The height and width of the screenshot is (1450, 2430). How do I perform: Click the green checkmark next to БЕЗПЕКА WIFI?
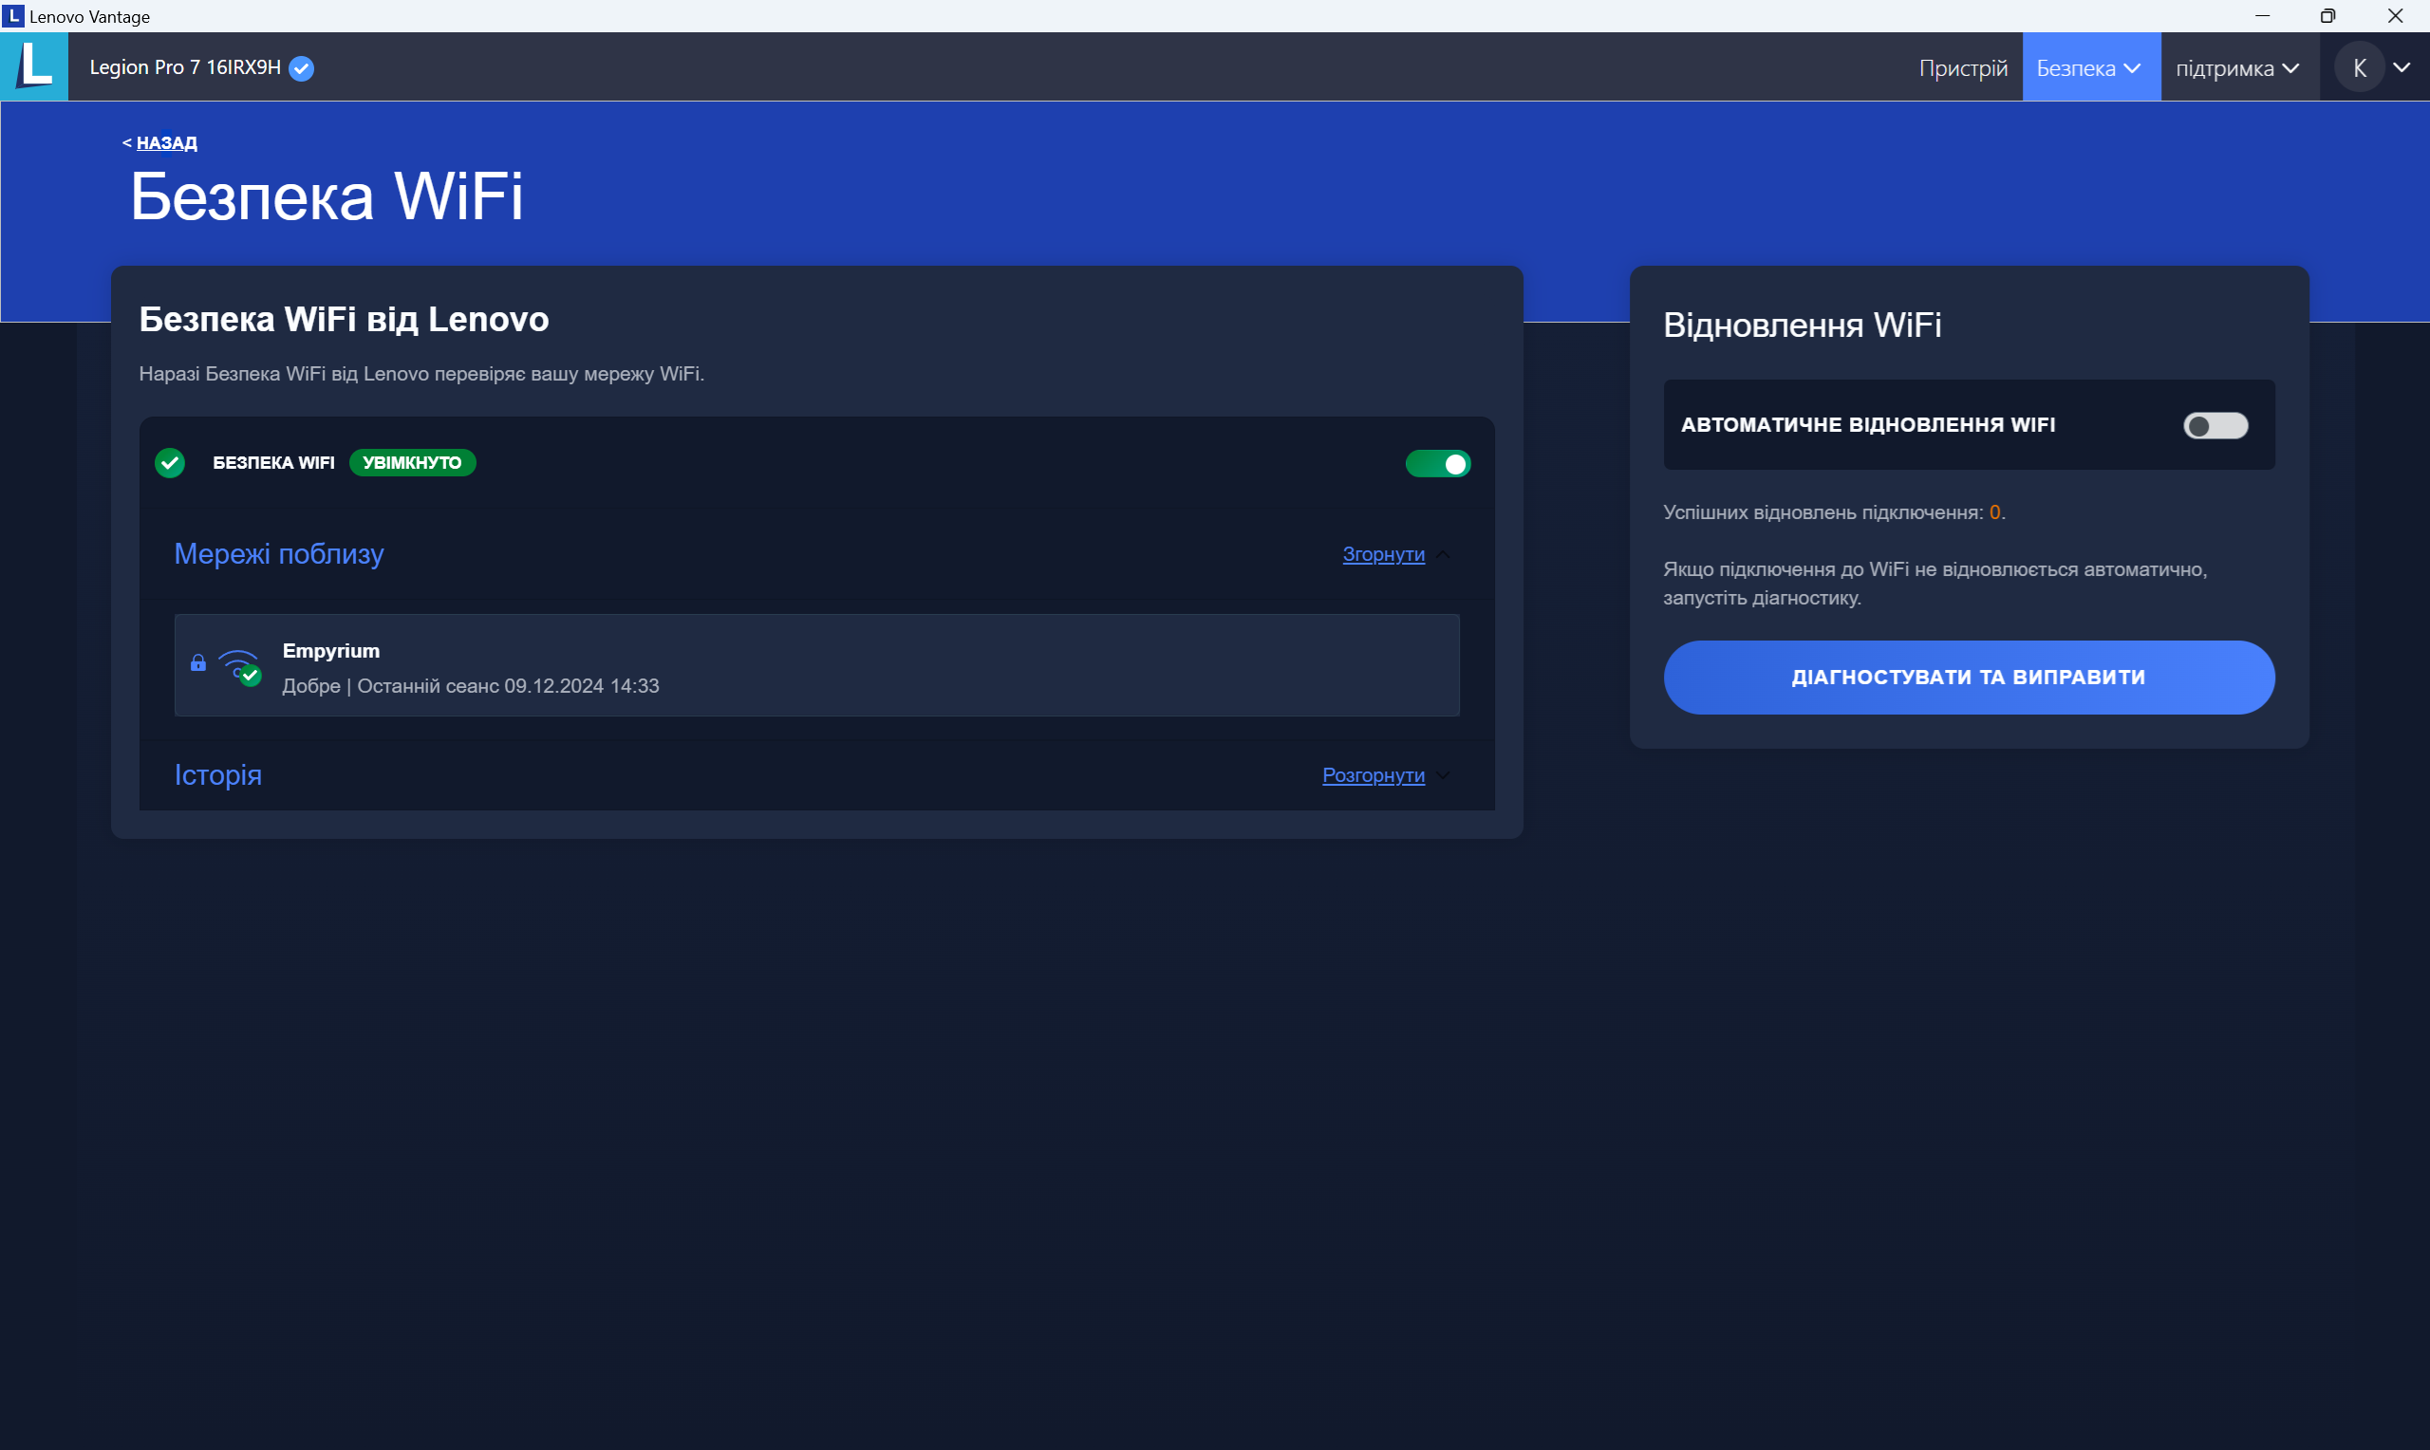[x=170, y=463]
